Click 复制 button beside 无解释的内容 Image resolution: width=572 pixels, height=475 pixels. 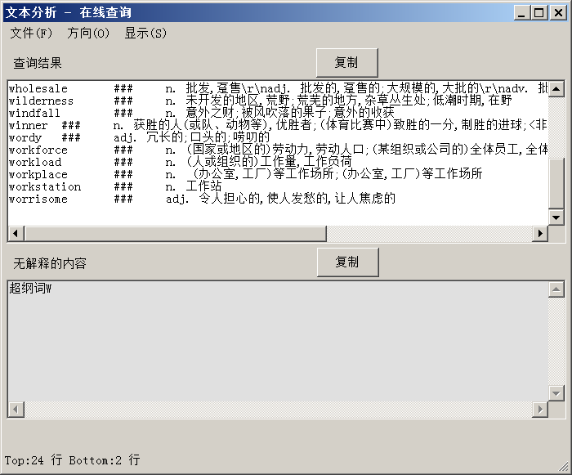click(347, 262)
